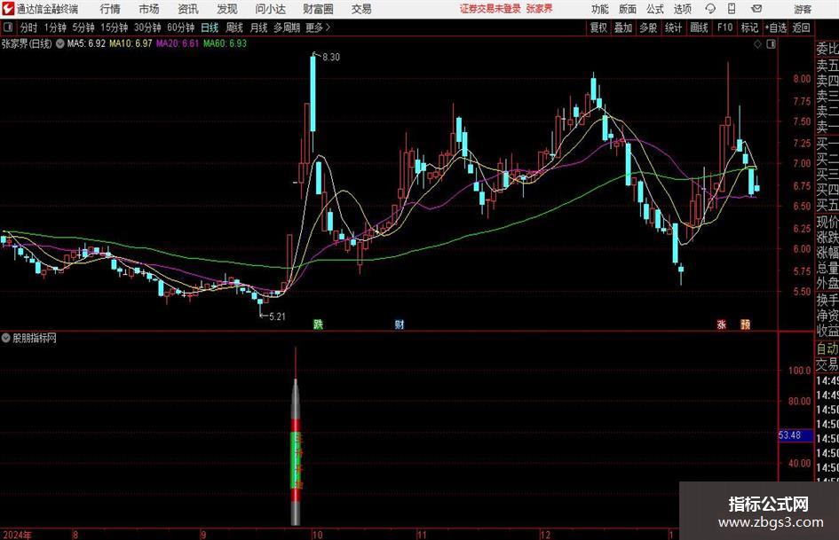
Task: Open F10 company info
Action: pyautogui.click(x=724, y=27)
